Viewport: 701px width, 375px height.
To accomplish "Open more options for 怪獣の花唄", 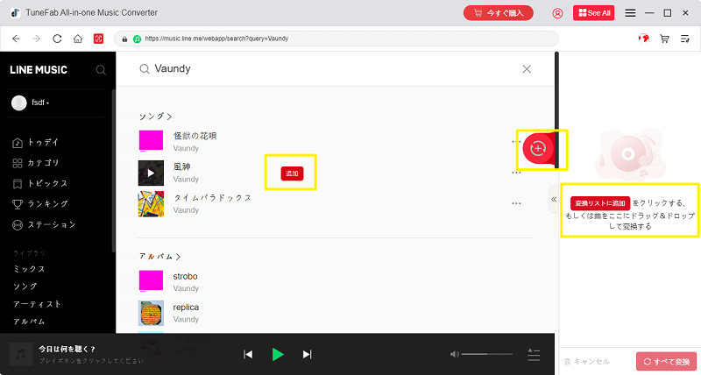I will pos(516,141).
